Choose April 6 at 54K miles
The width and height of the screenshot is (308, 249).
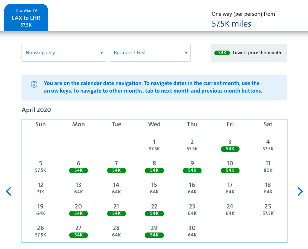coord(79,167)
